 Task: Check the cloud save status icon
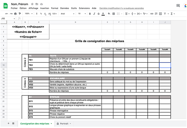[x=41, y=4]
